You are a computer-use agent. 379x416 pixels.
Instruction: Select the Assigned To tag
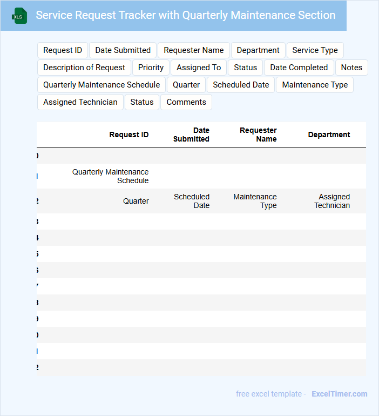pyautogui.click(x=199, y=68)
